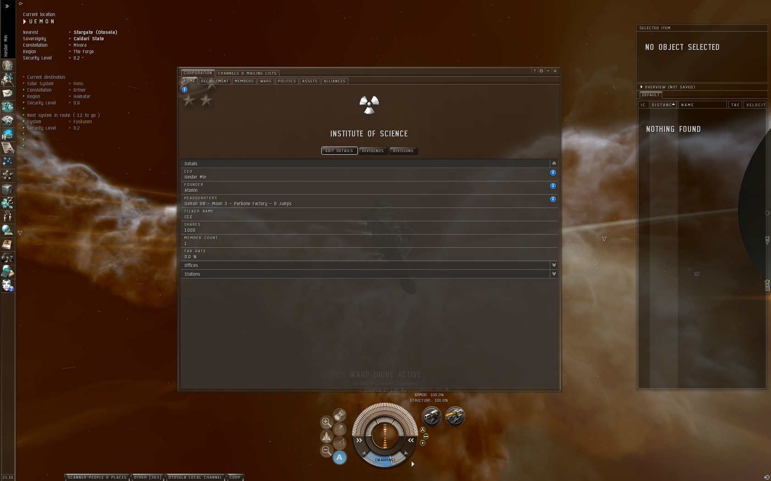Open the Jukebox headphones icon

(7, 257)
